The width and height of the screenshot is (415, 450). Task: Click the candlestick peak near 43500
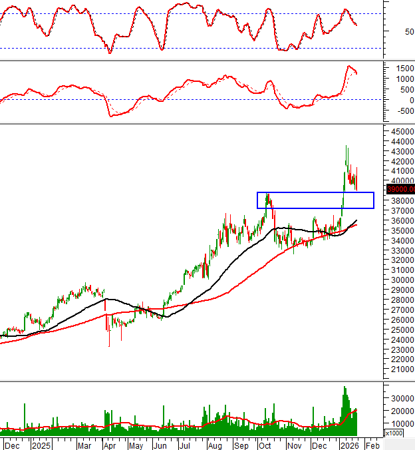coord(346,147)
